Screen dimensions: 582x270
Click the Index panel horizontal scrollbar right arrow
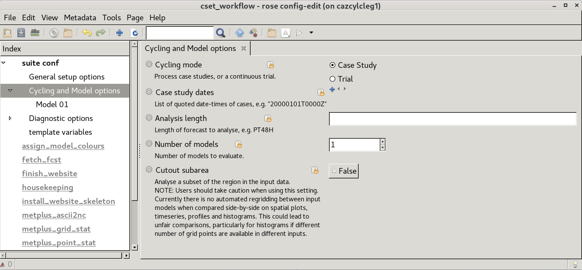126,255
